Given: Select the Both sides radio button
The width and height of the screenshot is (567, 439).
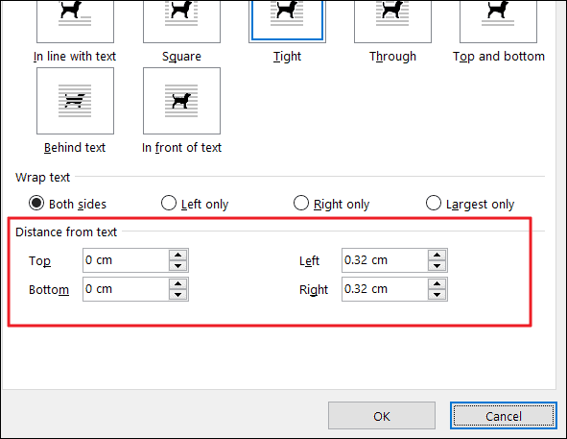Looking at the screenshot, I should pyautogui.click(x=36, y=204).
